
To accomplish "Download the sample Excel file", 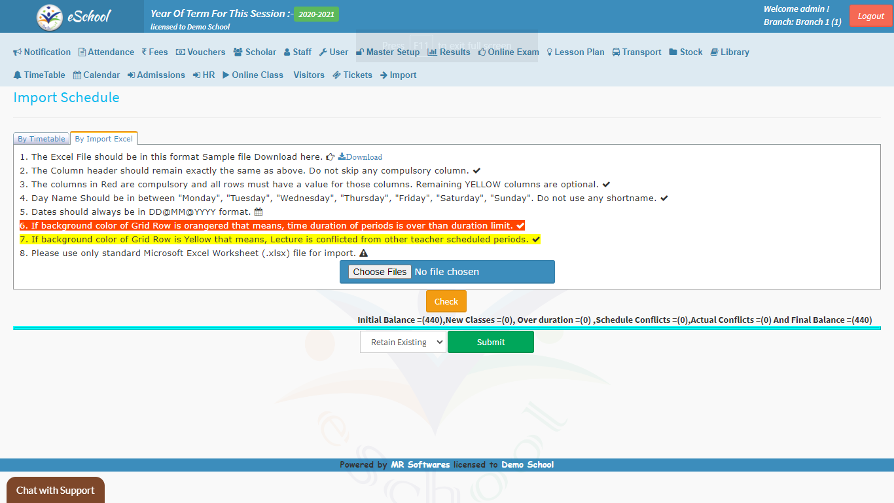I will point(360,157).
